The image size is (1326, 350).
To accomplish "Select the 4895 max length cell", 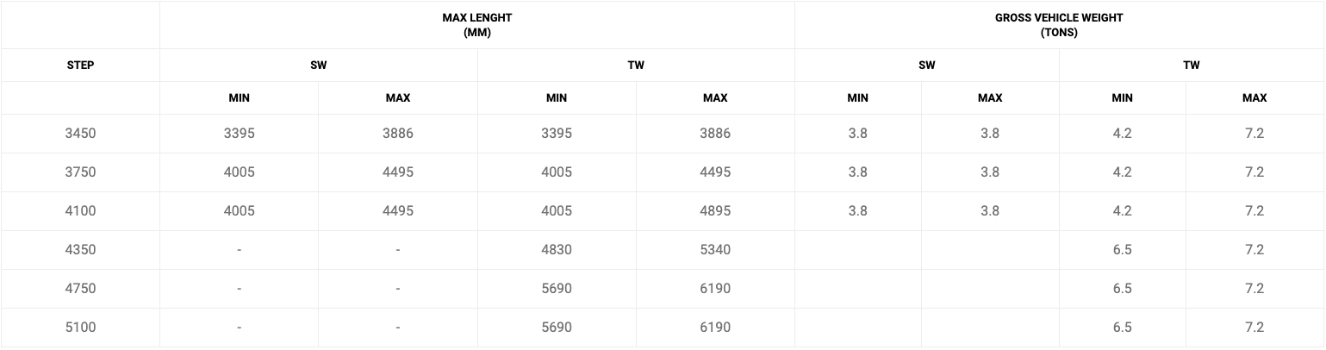I will 715,211.
